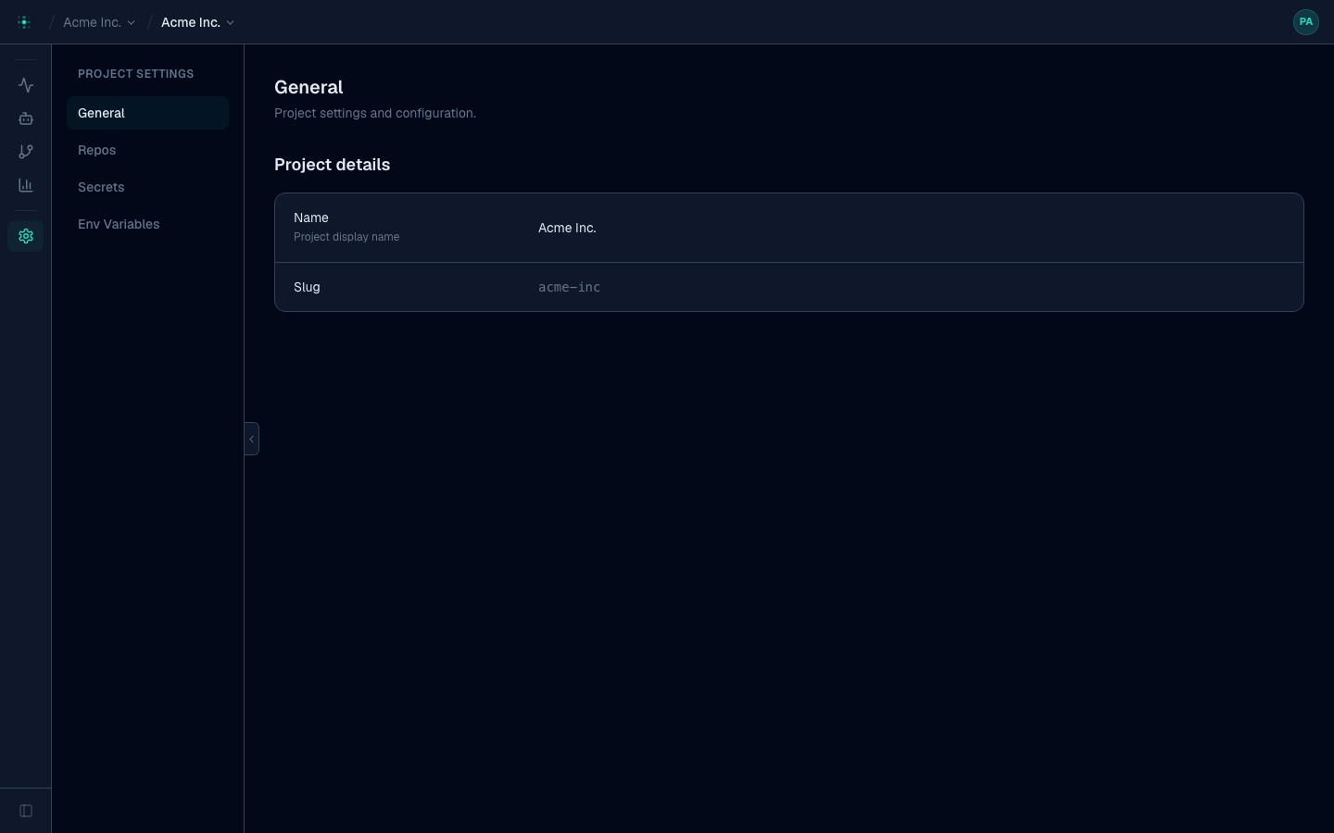Viewport: 1334px width, 833px height.
Task: Toggle the sidebar panel icon at bottom left
Action: (26, 811)
